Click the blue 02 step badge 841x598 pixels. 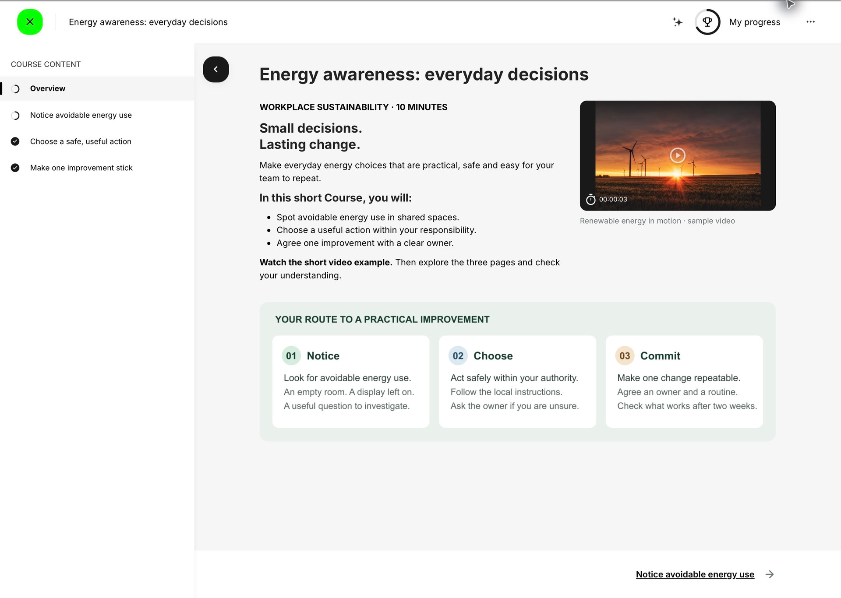(458, 356)
